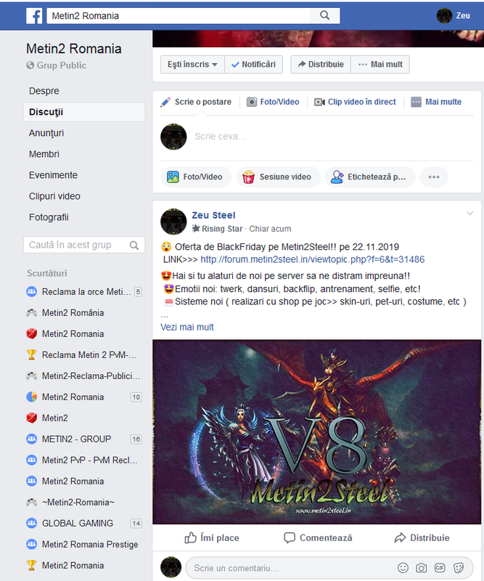Like the post with Îmi place
The width and height of the screenshot is (484, 581).
(x=212, y=537)
